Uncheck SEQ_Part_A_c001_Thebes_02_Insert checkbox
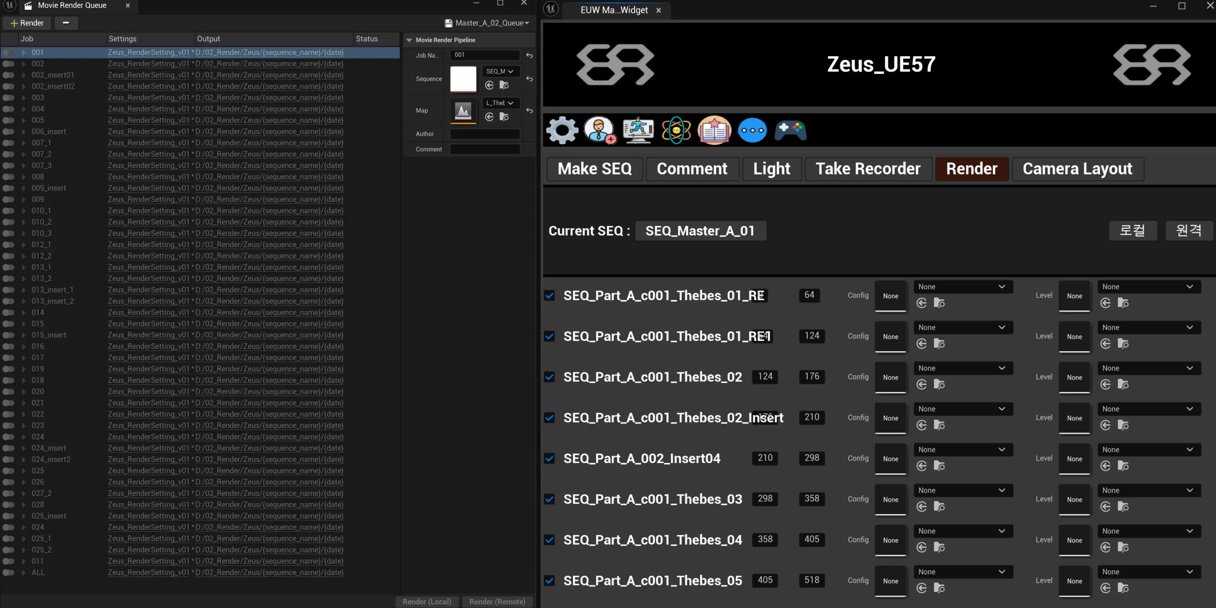 (x=549, y=417)
